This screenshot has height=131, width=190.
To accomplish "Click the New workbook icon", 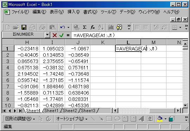I will tap(8, 28).
